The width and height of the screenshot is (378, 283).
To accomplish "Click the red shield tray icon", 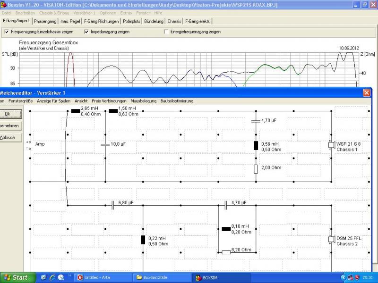I will pyautogui.click(x=357, y=278).
